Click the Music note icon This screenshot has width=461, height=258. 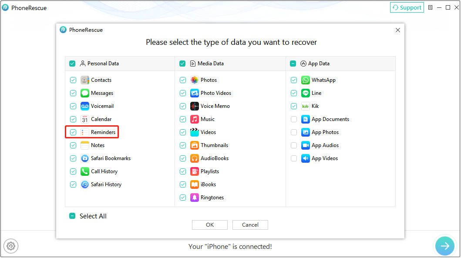click(x=194, y=119)
